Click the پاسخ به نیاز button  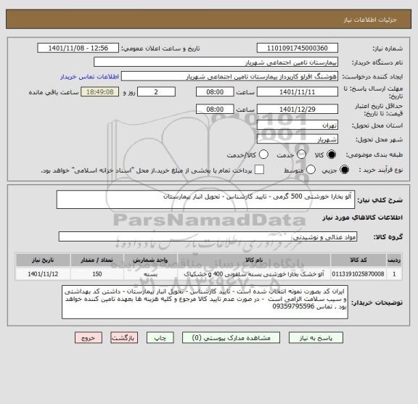pos(316,338)
